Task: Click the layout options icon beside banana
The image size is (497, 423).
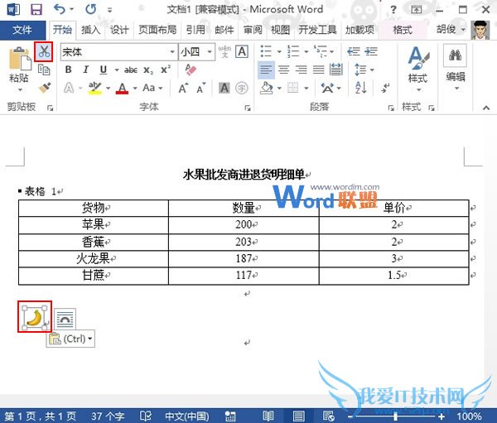Action: click(65, 319)
